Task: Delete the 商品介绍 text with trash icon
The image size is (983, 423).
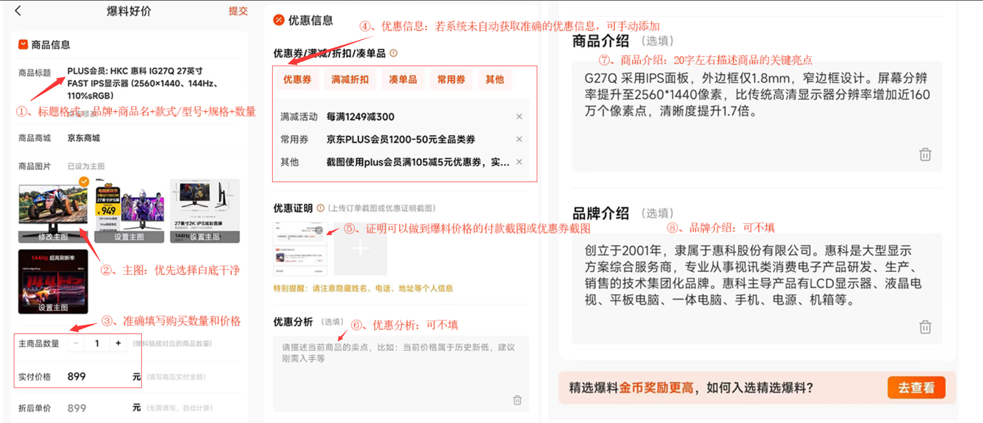Action: pos(925,155)
